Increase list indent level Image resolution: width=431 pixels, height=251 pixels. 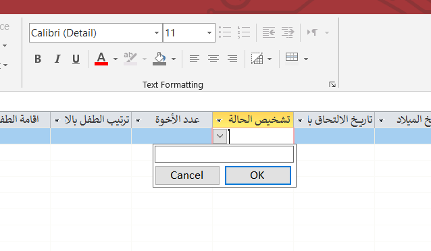pos(288,32)
